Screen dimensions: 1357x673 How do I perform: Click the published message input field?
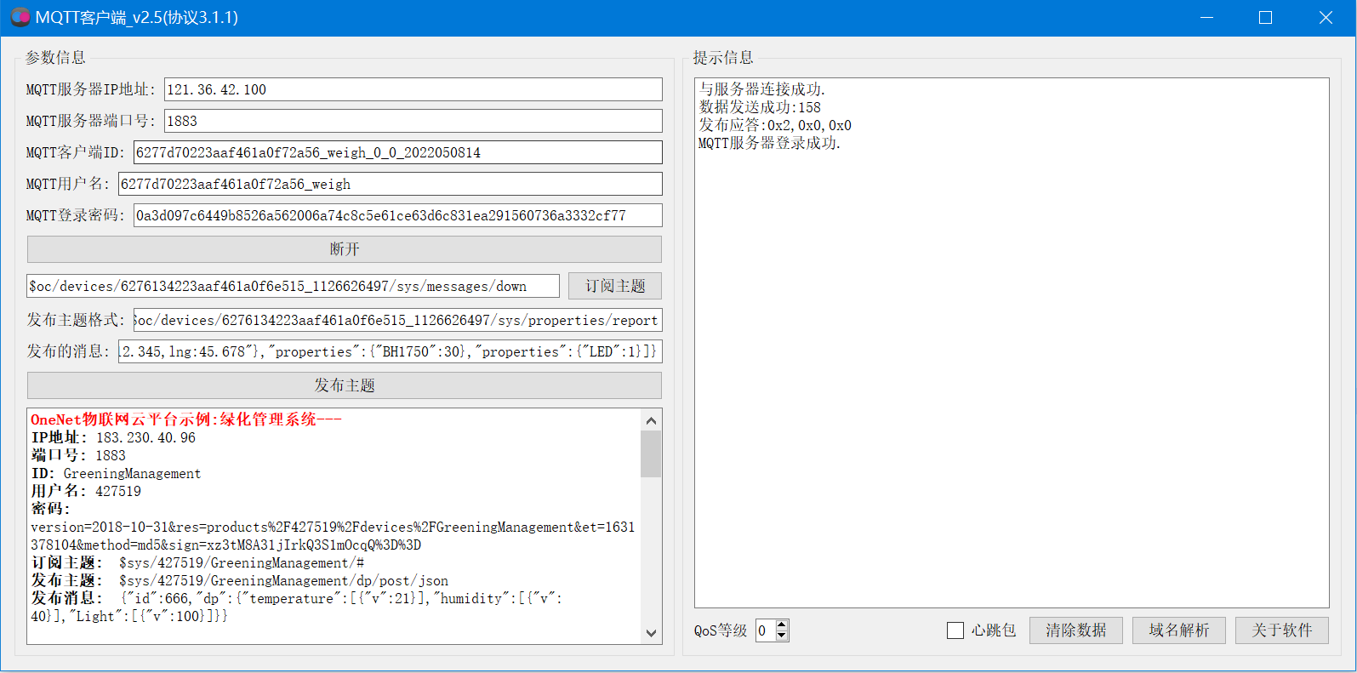(390, 351)
